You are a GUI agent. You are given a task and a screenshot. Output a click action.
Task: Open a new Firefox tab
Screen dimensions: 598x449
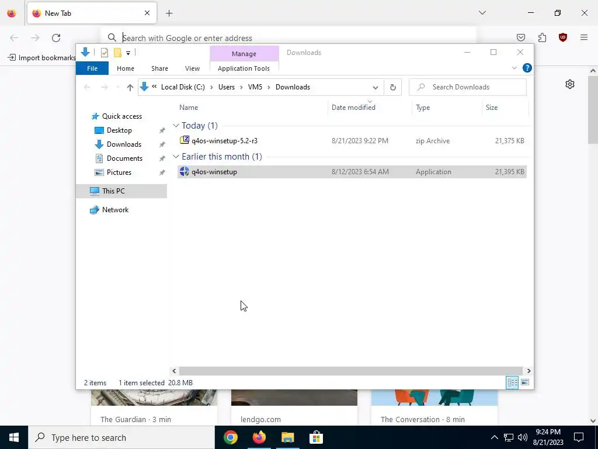[x=169, y=13]
